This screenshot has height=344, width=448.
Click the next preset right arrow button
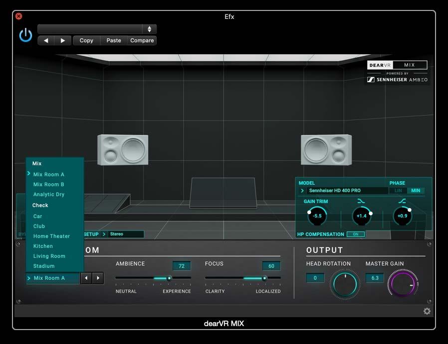tap(62, 40)
